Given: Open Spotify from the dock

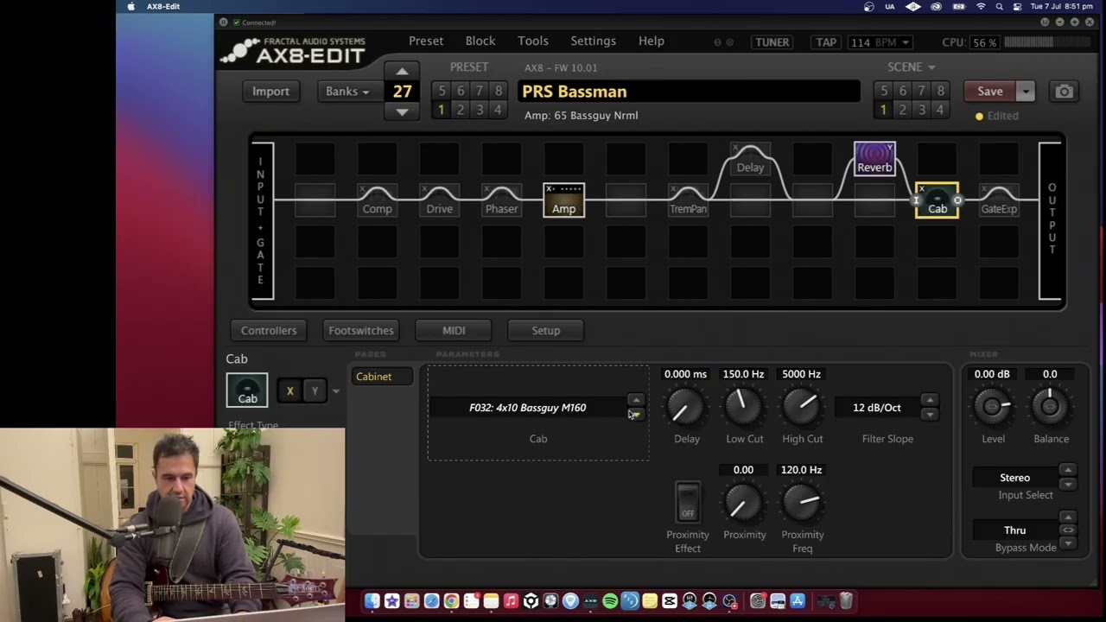Looking at the screenshot, I should pyautogui.click(x=610, y=601).
